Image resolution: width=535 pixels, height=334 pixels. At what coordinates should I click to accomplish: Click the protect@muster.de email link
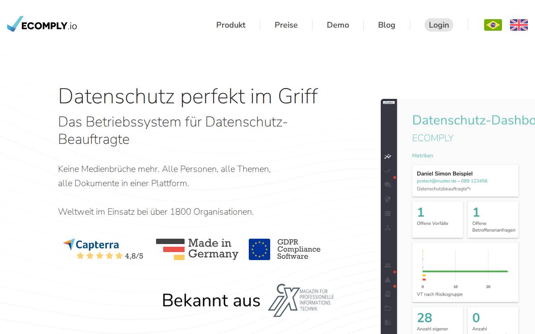point(436,181)
